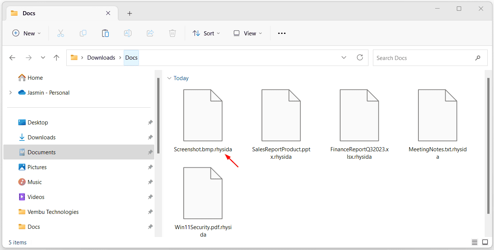Unpin Desktop from quick access
The width and height of the screenshot is (494, 250).
(x=150, y=123)
